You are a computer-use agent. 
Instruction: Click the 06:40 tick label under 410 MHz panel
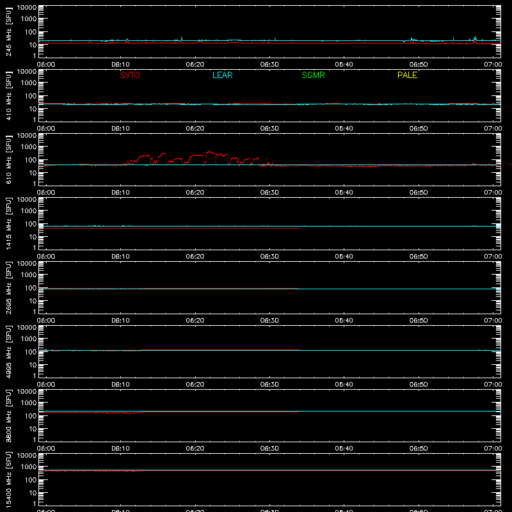pos(344,129)
